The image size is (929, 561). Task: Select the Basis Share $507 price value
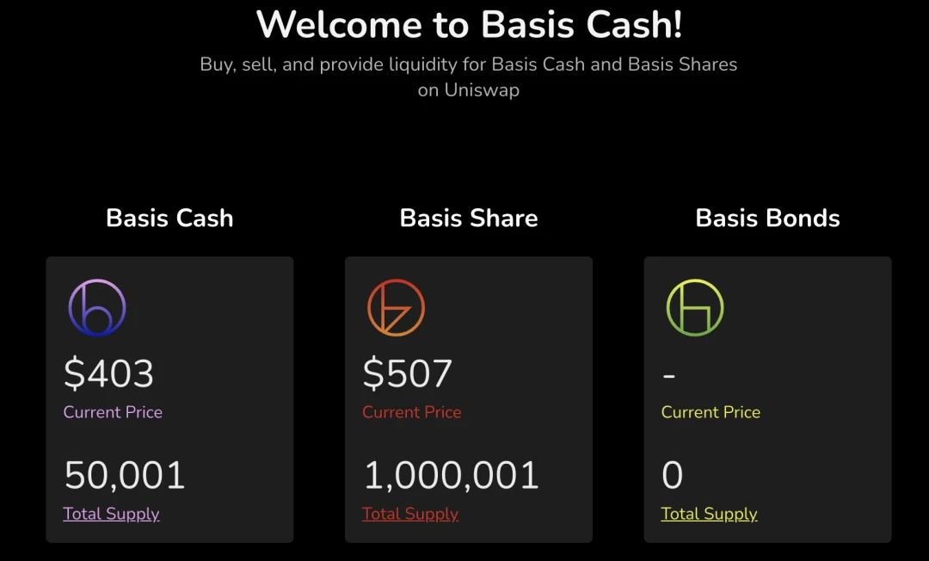[408, 373]
